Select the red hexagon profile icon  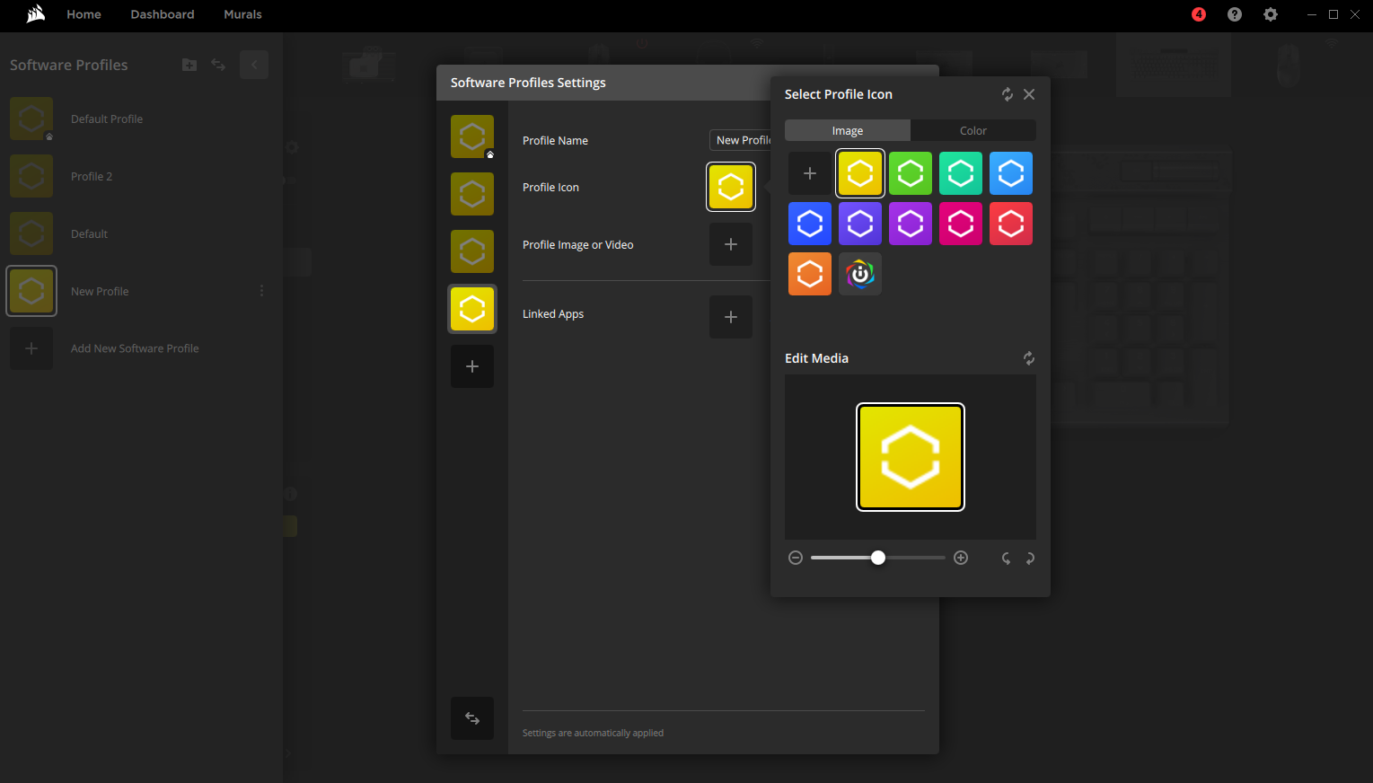1010,224
